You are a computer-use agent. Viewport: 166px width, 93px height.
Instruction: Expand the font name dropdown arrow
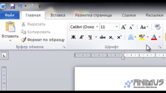coord(97,27)
